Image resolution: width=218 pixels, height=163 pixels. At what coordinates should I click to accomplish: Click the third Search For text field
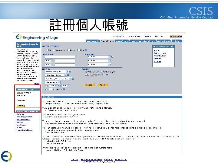pyautogui.click(x=65, y=65)
